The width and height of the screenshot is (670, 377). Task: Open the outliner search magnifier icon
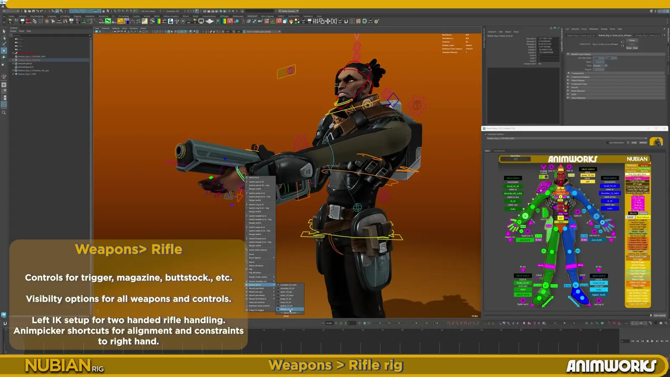pyautogui.click(x=4, y=113)
